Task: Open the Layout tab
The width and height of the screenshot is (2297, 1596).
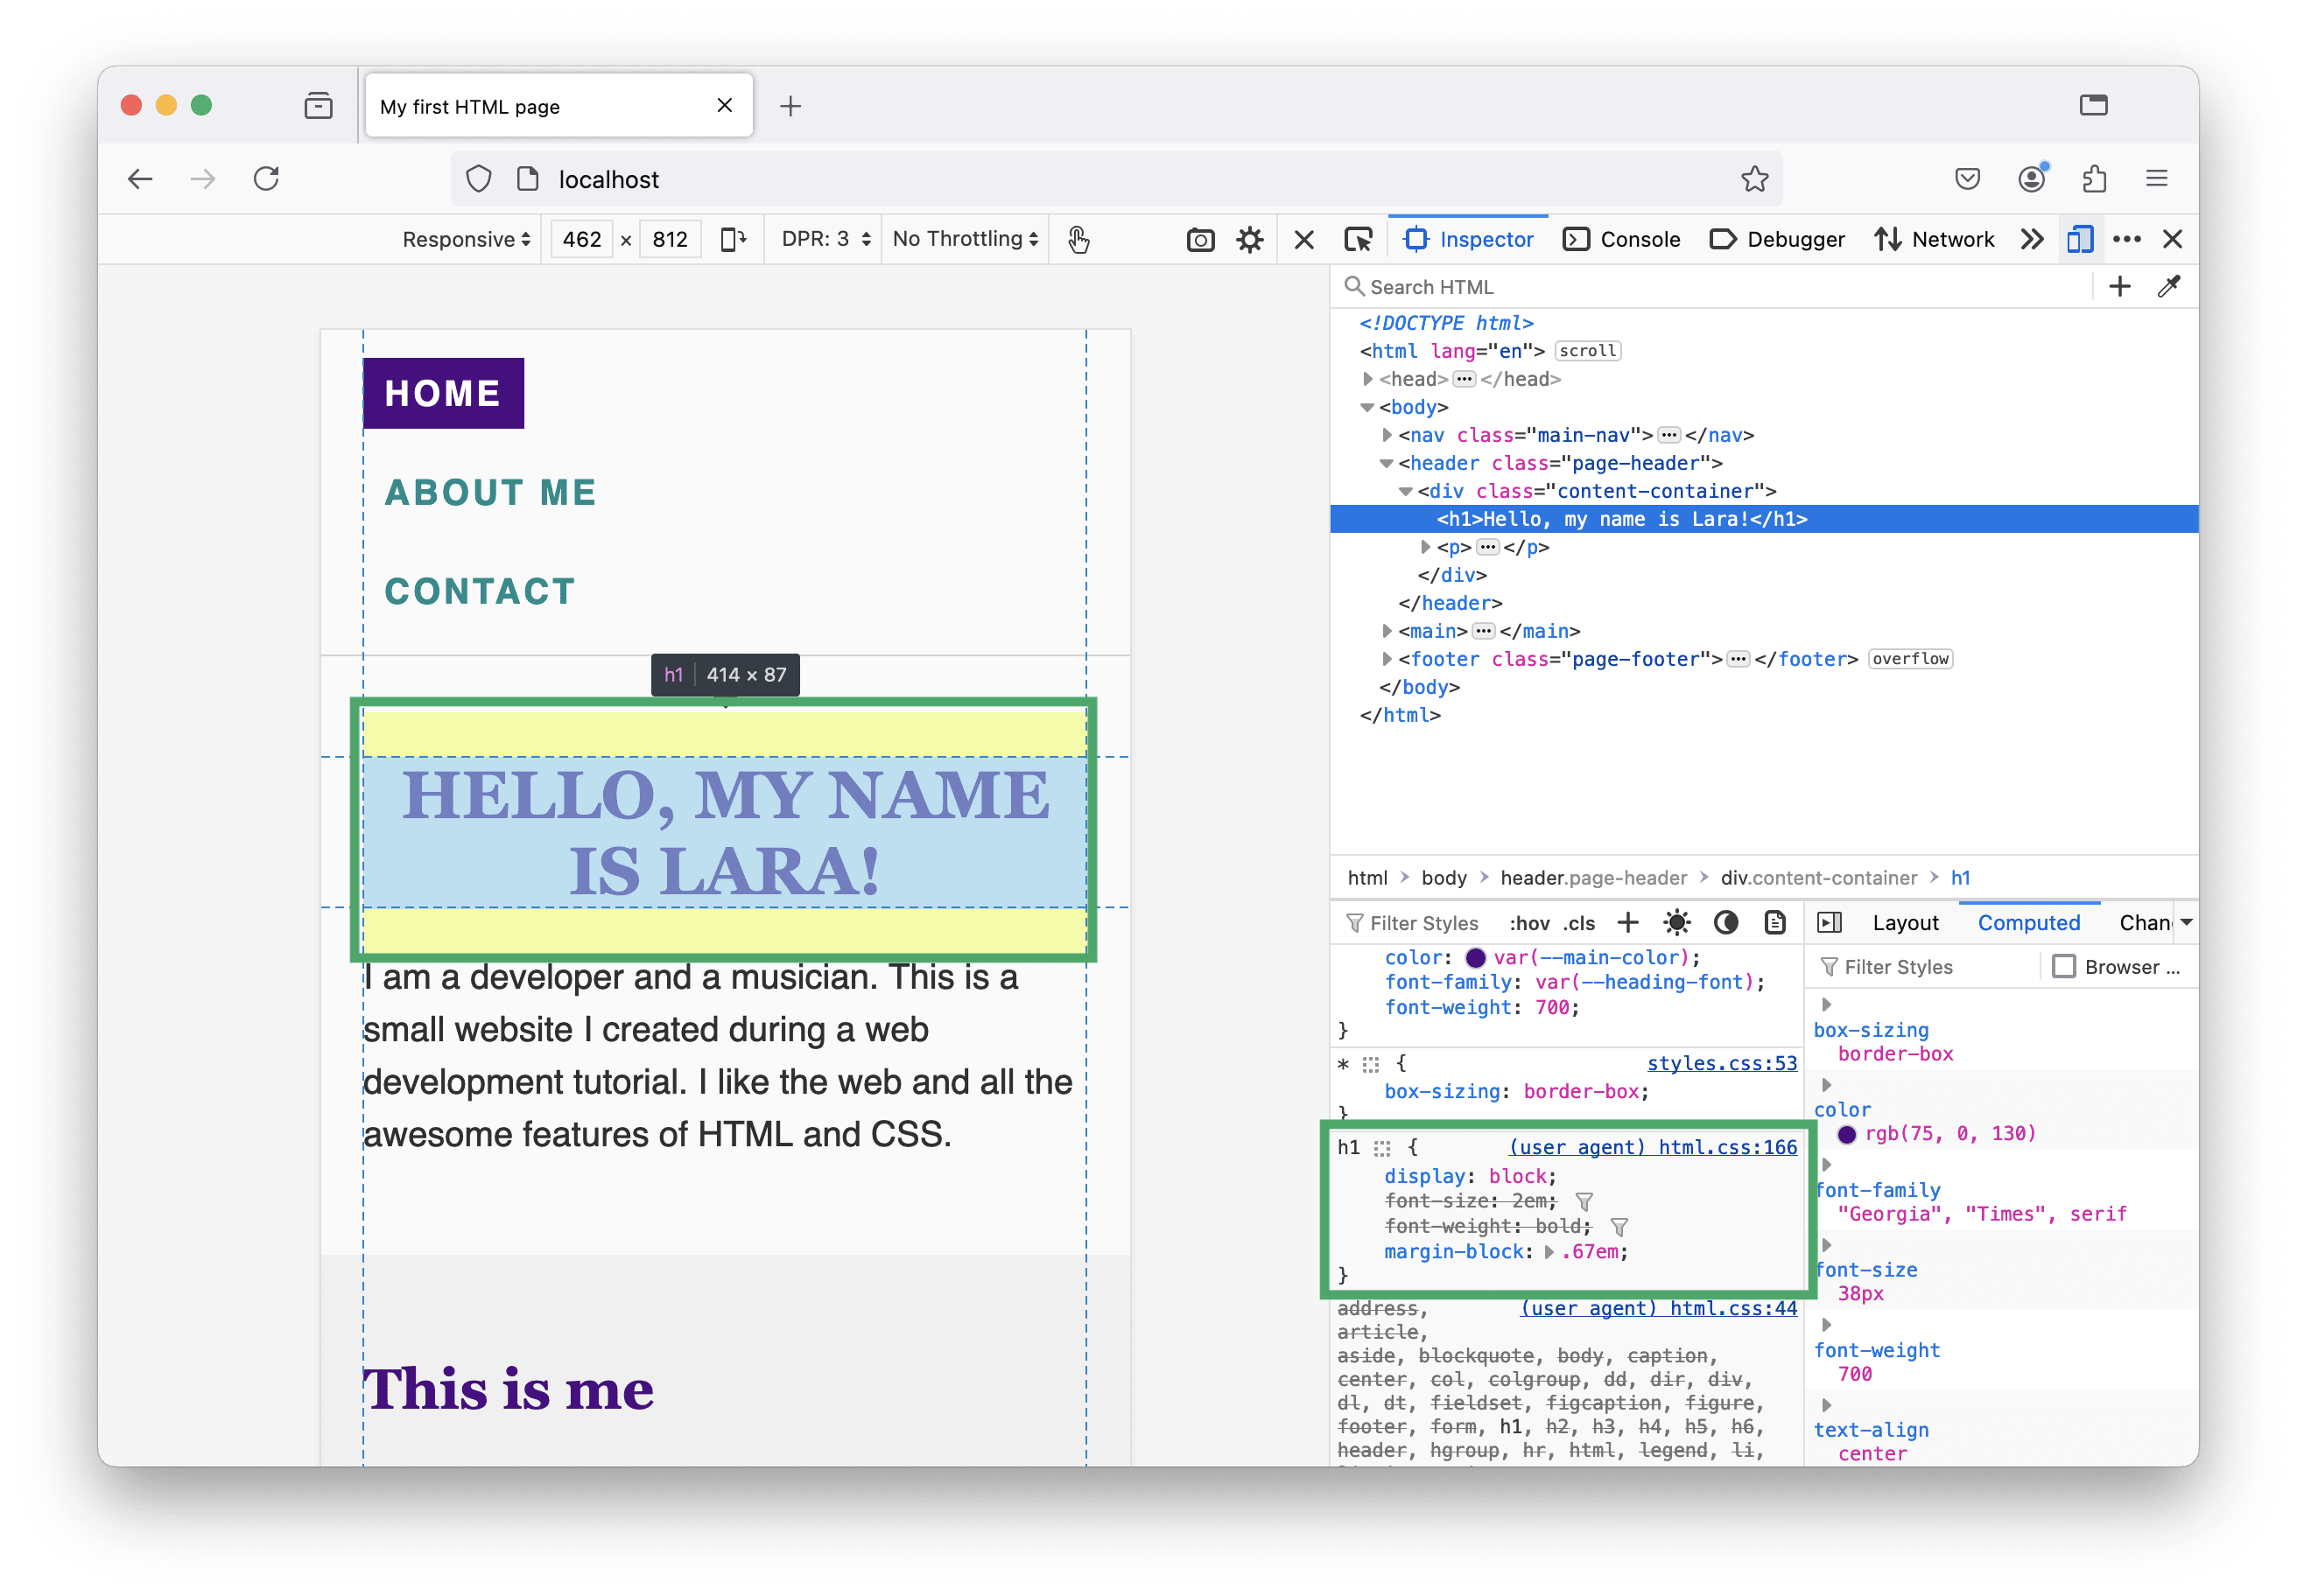Action: (x=1904, y=923)
